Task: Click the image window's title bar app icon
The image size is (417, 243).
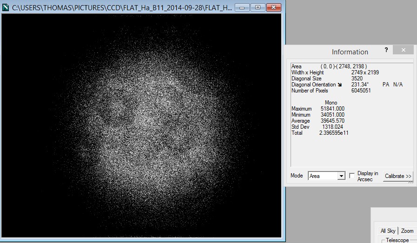Action: [x=5, y=7]
